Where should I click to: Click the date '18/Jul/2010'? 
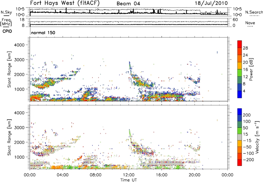tap(211, 3)
